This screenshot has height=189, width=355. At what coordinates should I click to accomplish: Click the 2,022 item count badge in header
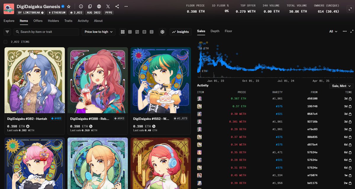click(76, 13)
